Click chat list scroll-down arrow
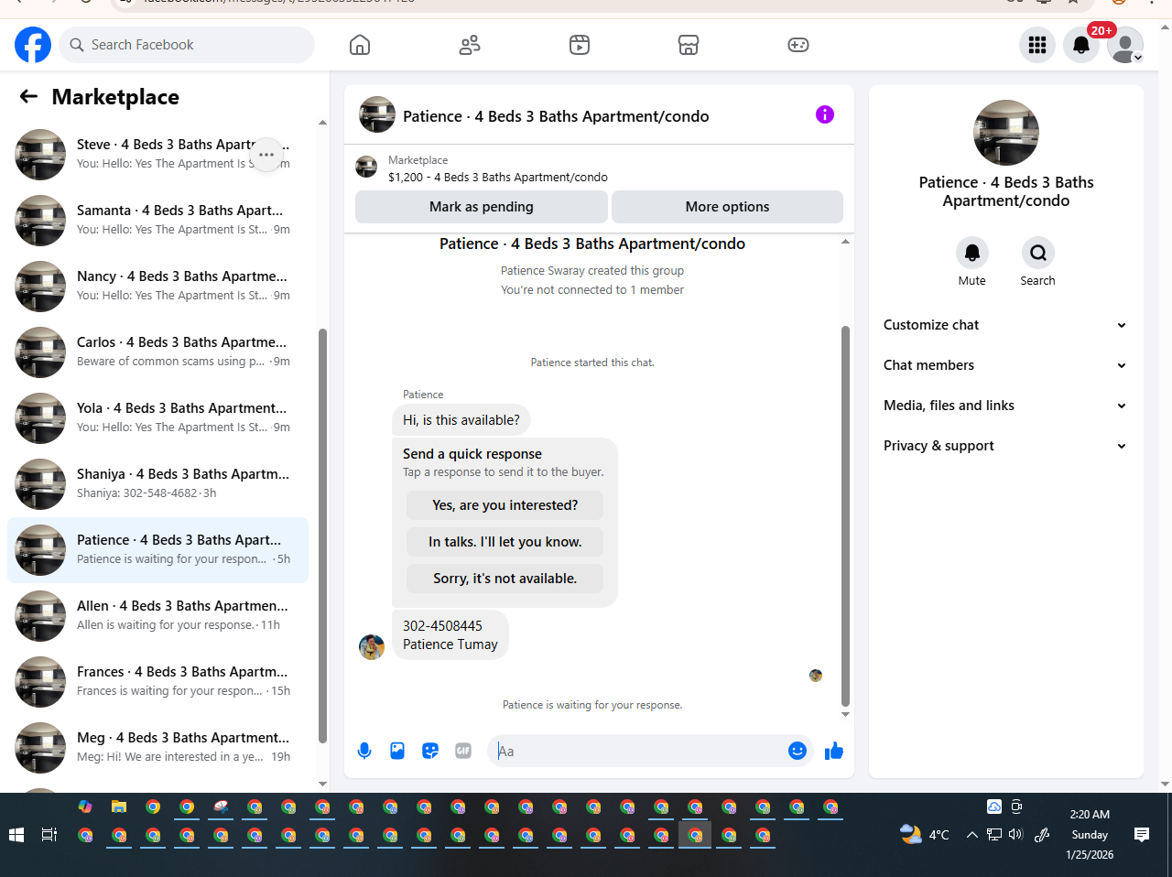 click(322, 784)
